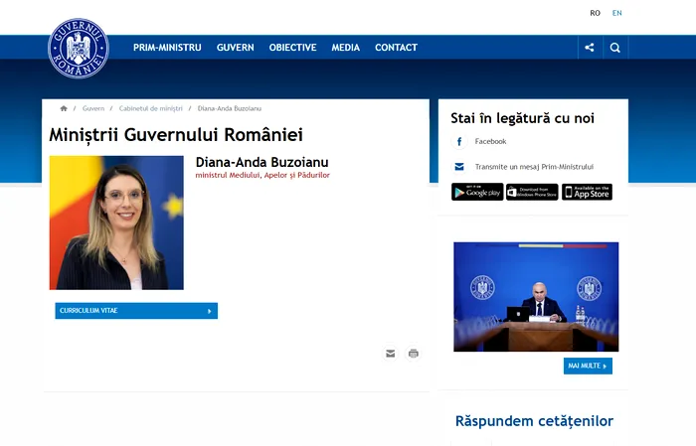
Task: Click the press conference video thumbnail
Action: (536, 296)
